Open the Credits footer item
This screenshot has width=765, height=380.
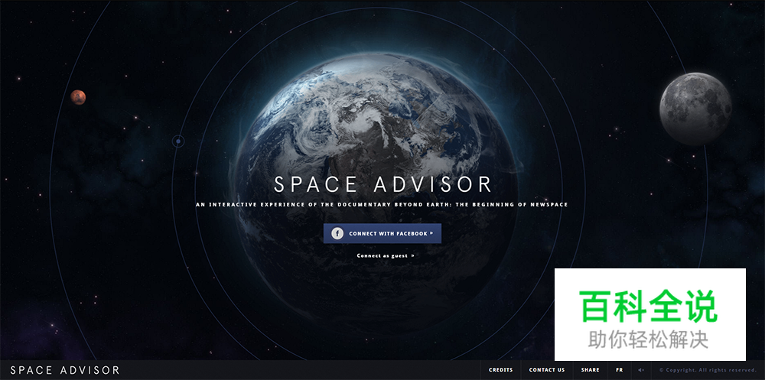pyautogui.click(x=501, y=370)
